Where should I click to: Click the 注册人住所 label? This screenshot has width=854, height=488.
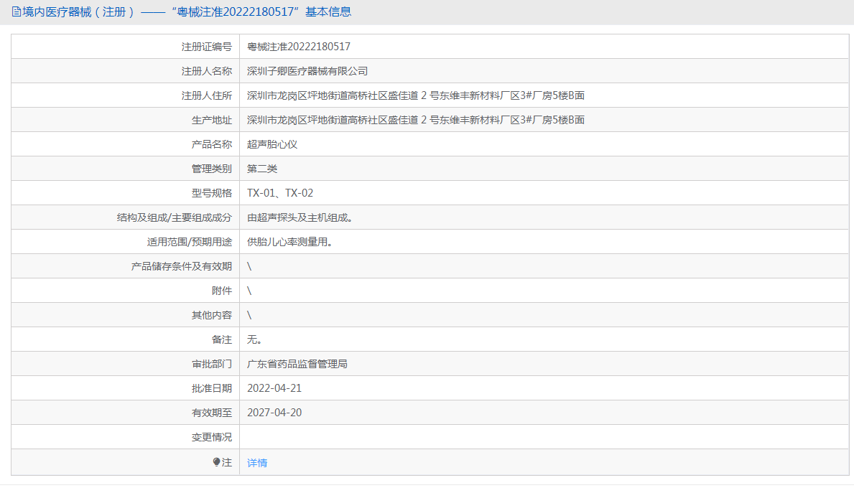[x=206, y=95]
